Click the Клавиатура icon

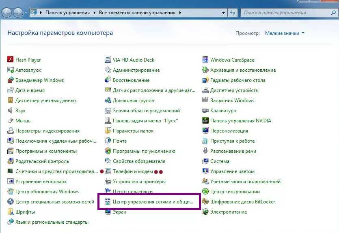point(205,111)
